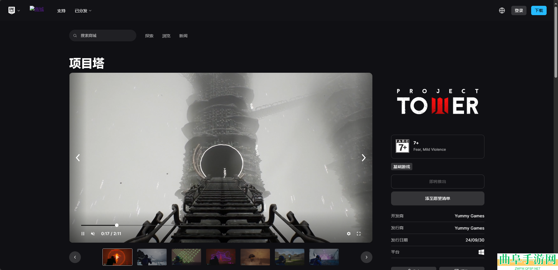Click the blue 下载 download button

[x=539, y=10]
